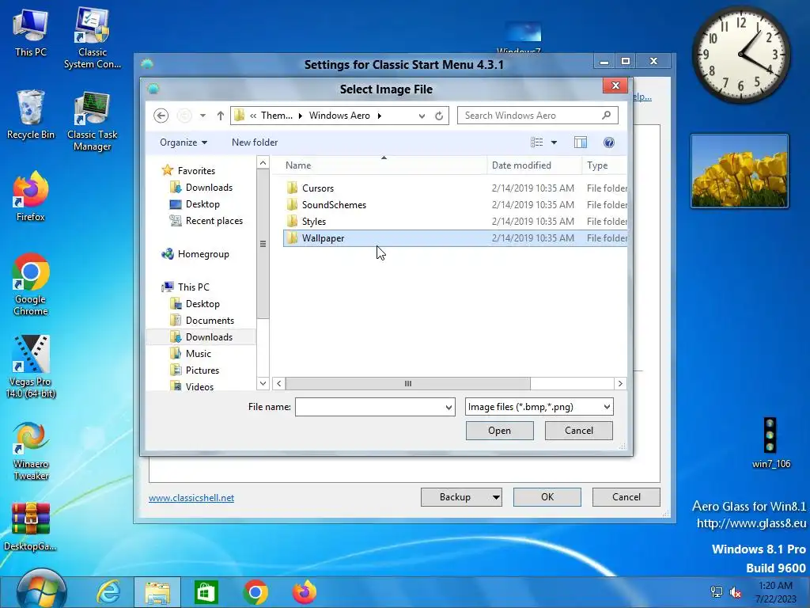Open Documents under This PC
The height and width of the screenshot is (608, 810).
click(x=202, y=321)
